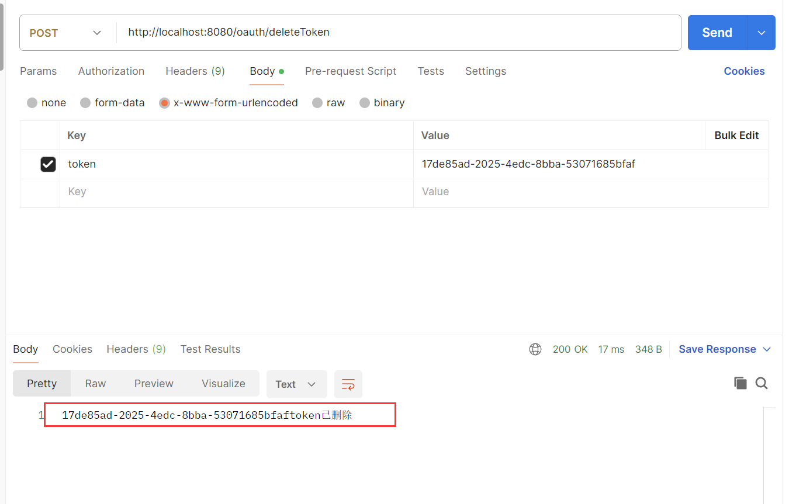Open search in response body
This screenshot has height=504, width=789.
click(x=762, y=383)
